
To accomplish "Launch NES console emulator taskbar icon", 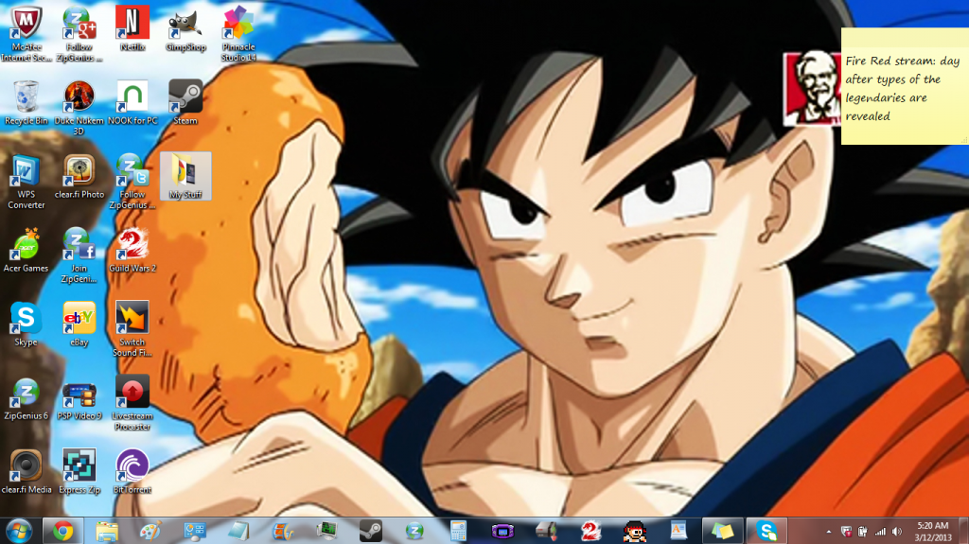I will 546,531.
